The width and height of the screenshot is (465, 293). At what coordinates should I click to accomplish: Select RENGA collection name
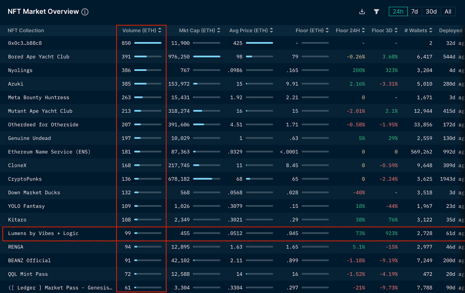[16, 247]
